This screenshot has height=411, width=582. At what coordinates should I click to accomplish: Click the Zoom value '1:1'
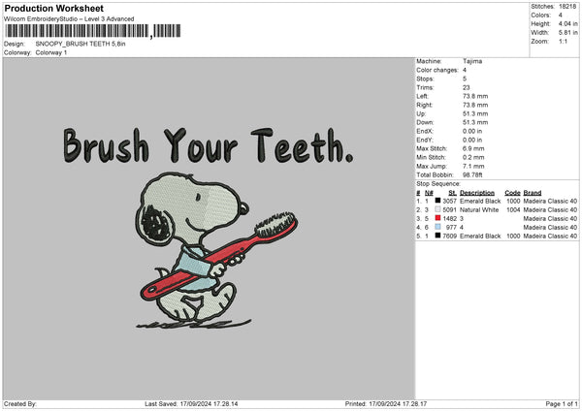tap(563, 41)
